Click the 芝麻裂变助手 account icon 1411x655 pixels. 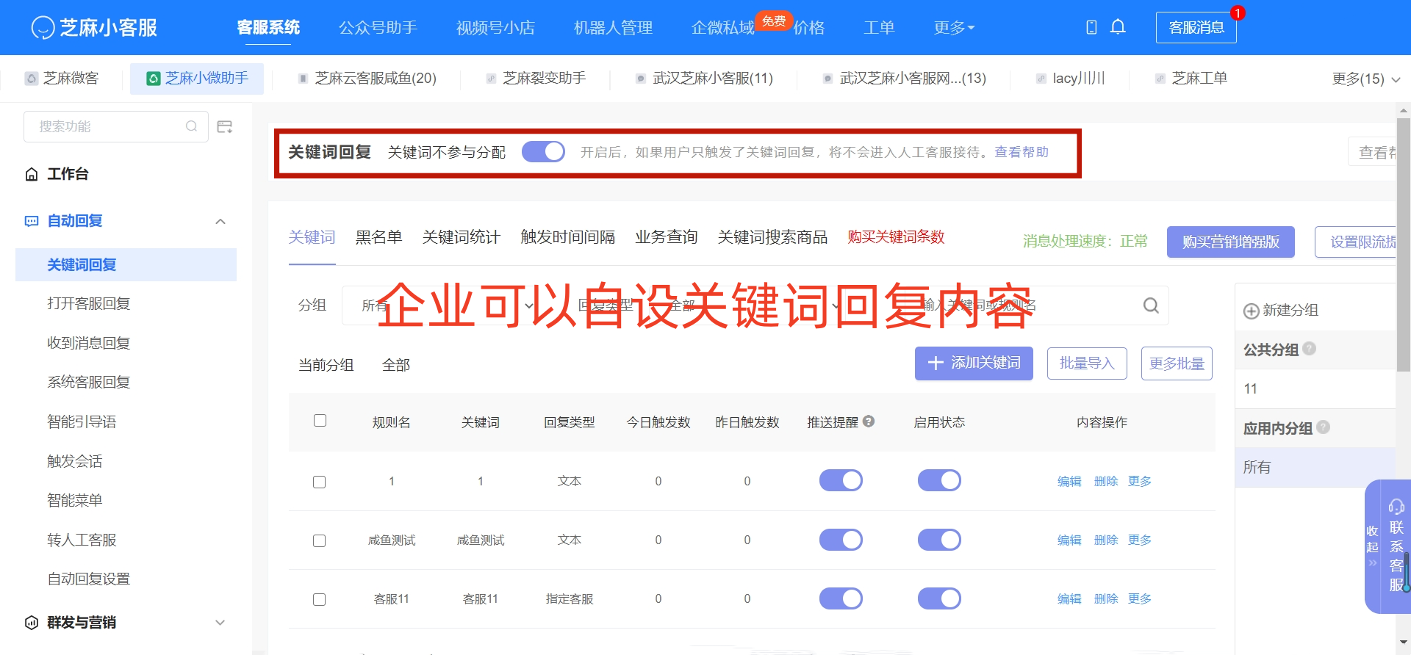tap(491, 79)
